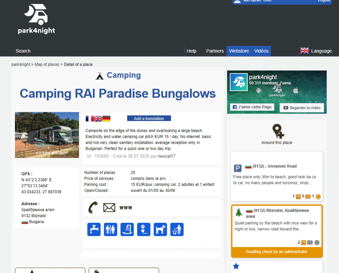This screenshot has height=273, width=339.
Task: Open the Language selector
Action: [x=316, y=51]
